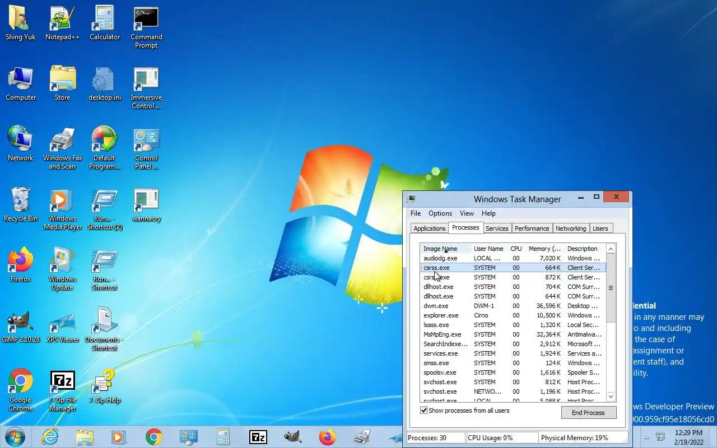Select the Firefox desktop icon
Viewport: 717px width, 448px height.
21,265
